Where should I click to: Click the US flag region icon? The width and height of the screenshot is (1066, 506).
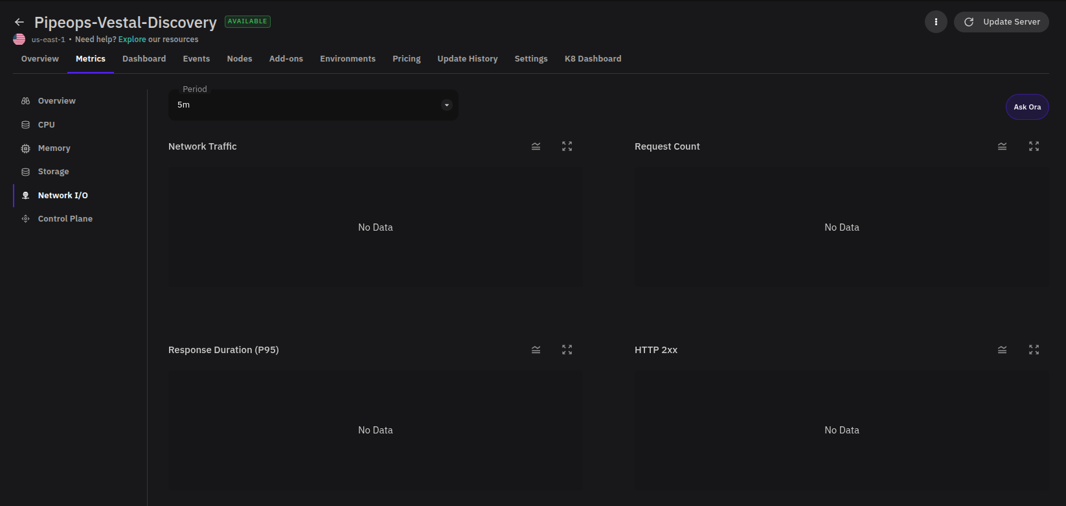tap(19, 40)
